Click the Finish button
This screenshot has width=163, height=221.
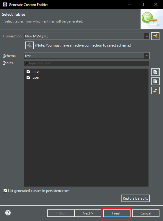[x=117, y=213]
